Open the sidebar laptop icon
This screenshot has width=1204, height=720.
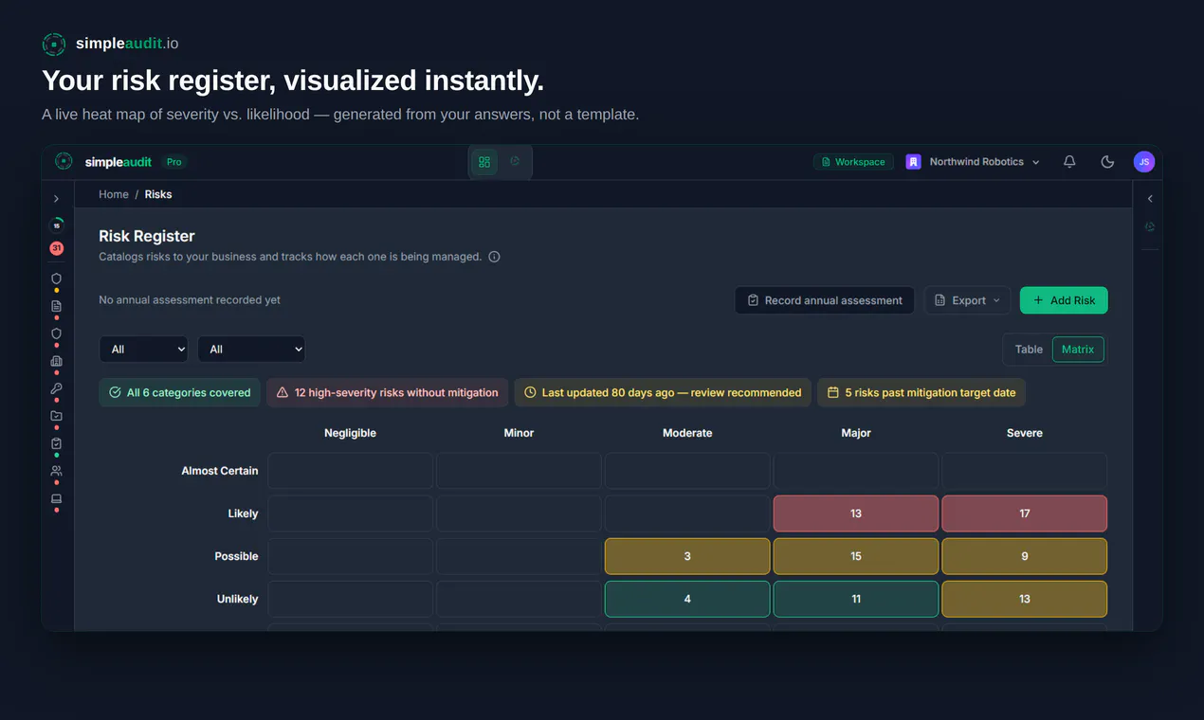56,498
